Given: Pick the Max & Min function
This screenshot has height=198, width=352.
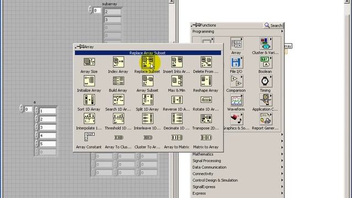Looking at the screenshot, I should pyautogui.click(x=177, y=81).
